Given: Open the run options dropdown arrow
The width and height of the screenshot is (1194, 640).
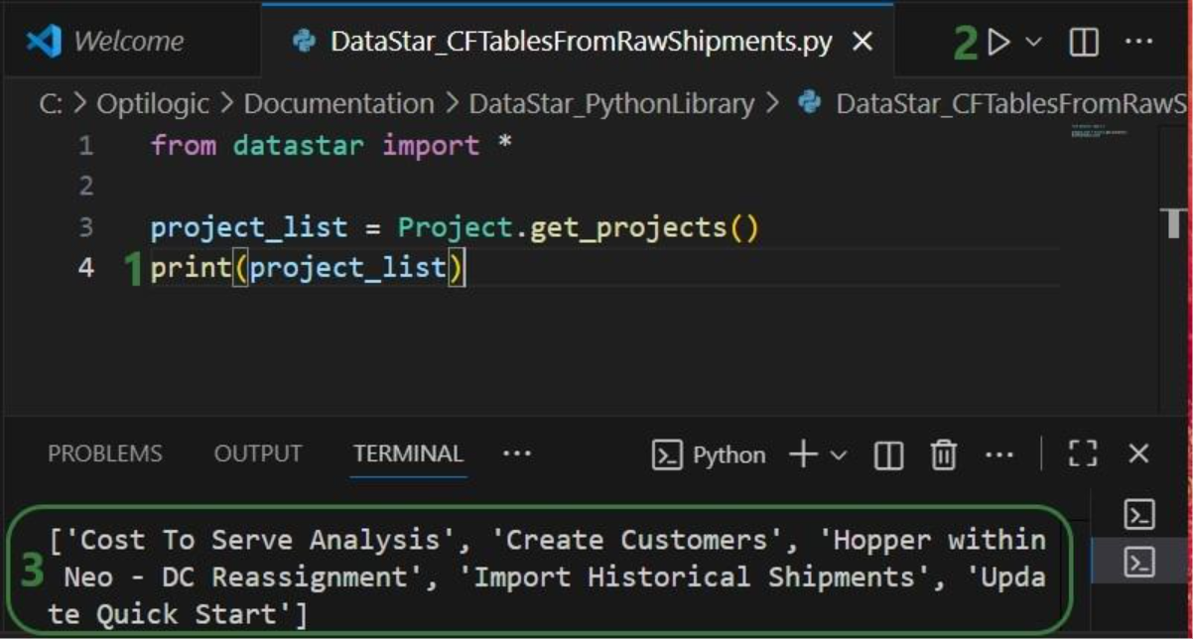Looking at the screenshot, I should point(1033,42).
